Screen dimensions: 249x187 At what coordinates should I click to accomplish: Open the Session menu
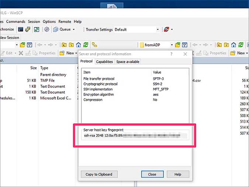coord(34,22)
